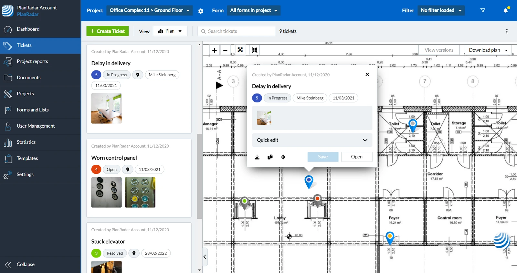Click the copy ticket icon in popup
Image resolution: width=517 pixels, height=273 pixels.
coord(270,157)
